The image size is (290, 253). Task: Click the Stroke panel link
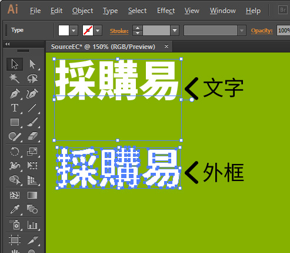(x=119, y=31)
